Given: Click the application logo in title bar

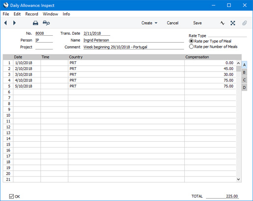Looking at the screenshot, I should 6,5.
